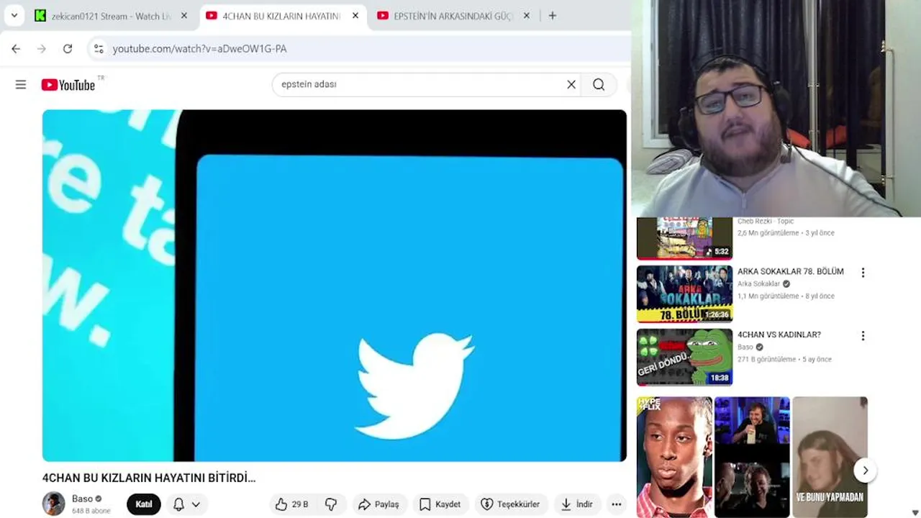Close the zekican0121 Stream tab

coord(184,16)
